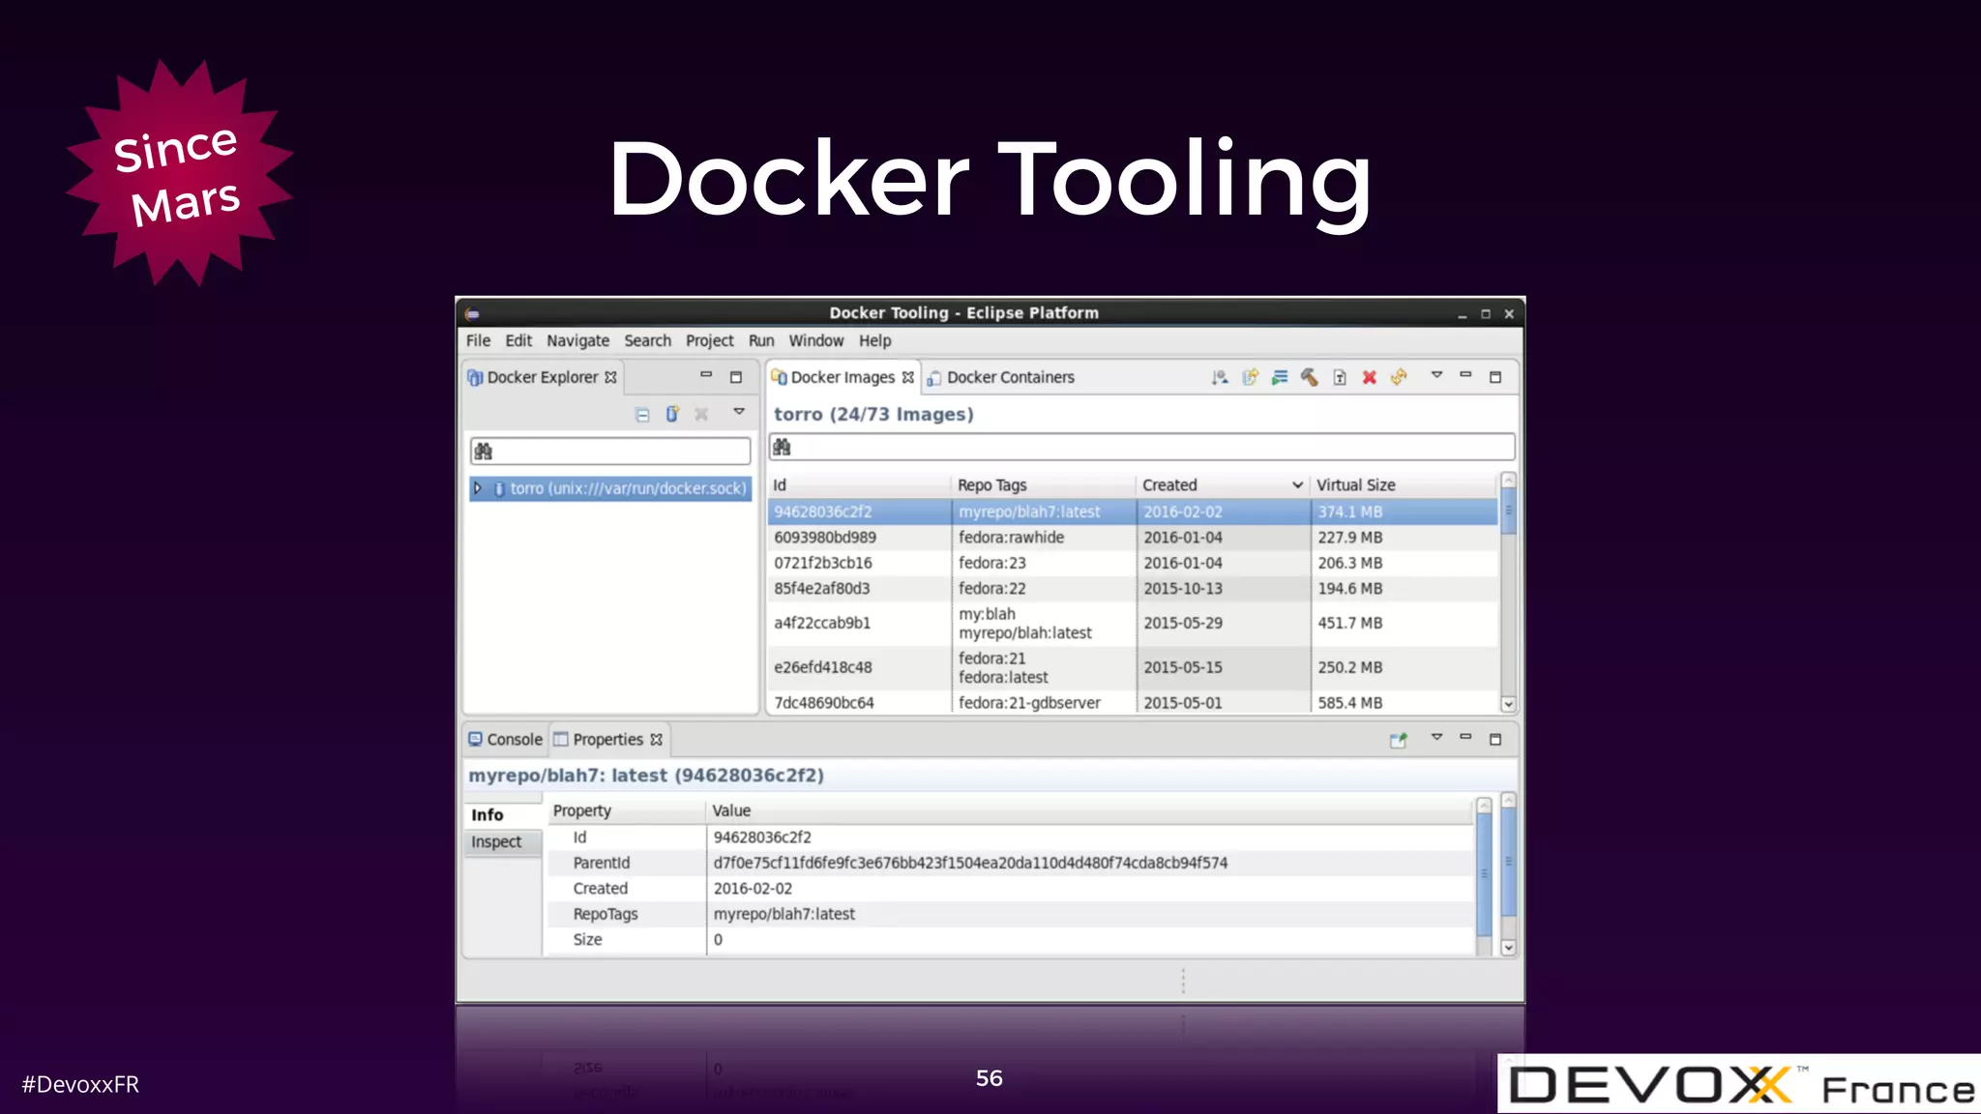Click the yellow Refresh arrows icon
This screenshot has width=1981, height=1114.
(1399, 377)
